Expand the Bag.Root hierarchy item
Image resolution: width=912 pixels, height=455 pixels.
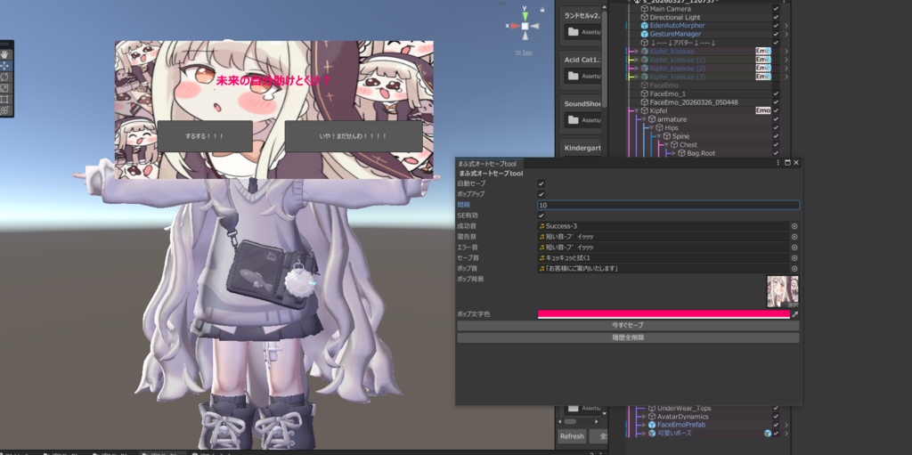coord(674,154)
